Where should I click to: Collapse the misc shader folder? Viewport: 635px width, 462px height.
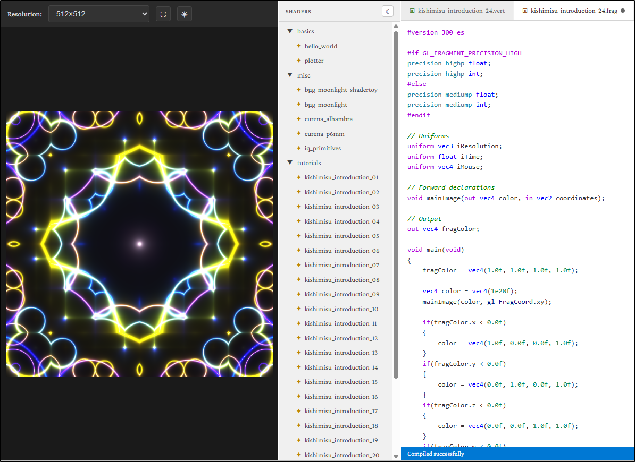290,75
